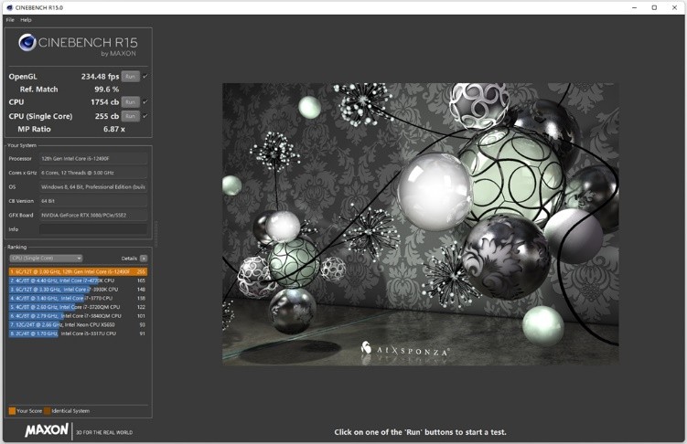The image size is (687, 444).
Task: Click the orange Your Score legend swatch
Action: (12, 411)
